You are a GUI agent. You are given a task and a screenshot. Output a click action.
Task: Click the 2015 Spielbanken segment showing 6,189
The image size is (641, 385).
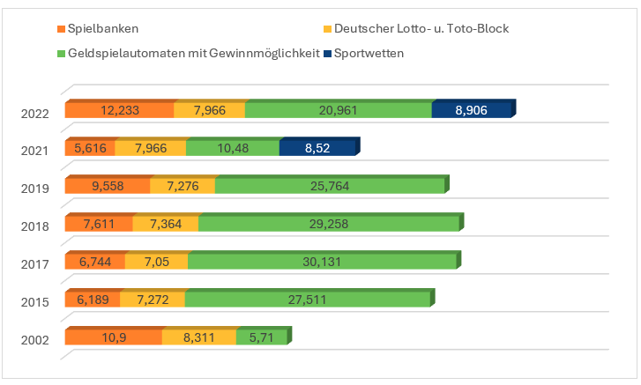tap(93, 300)
